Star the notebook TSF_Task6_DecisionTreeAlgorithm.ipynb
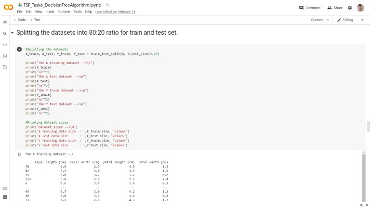 point(107,5)
